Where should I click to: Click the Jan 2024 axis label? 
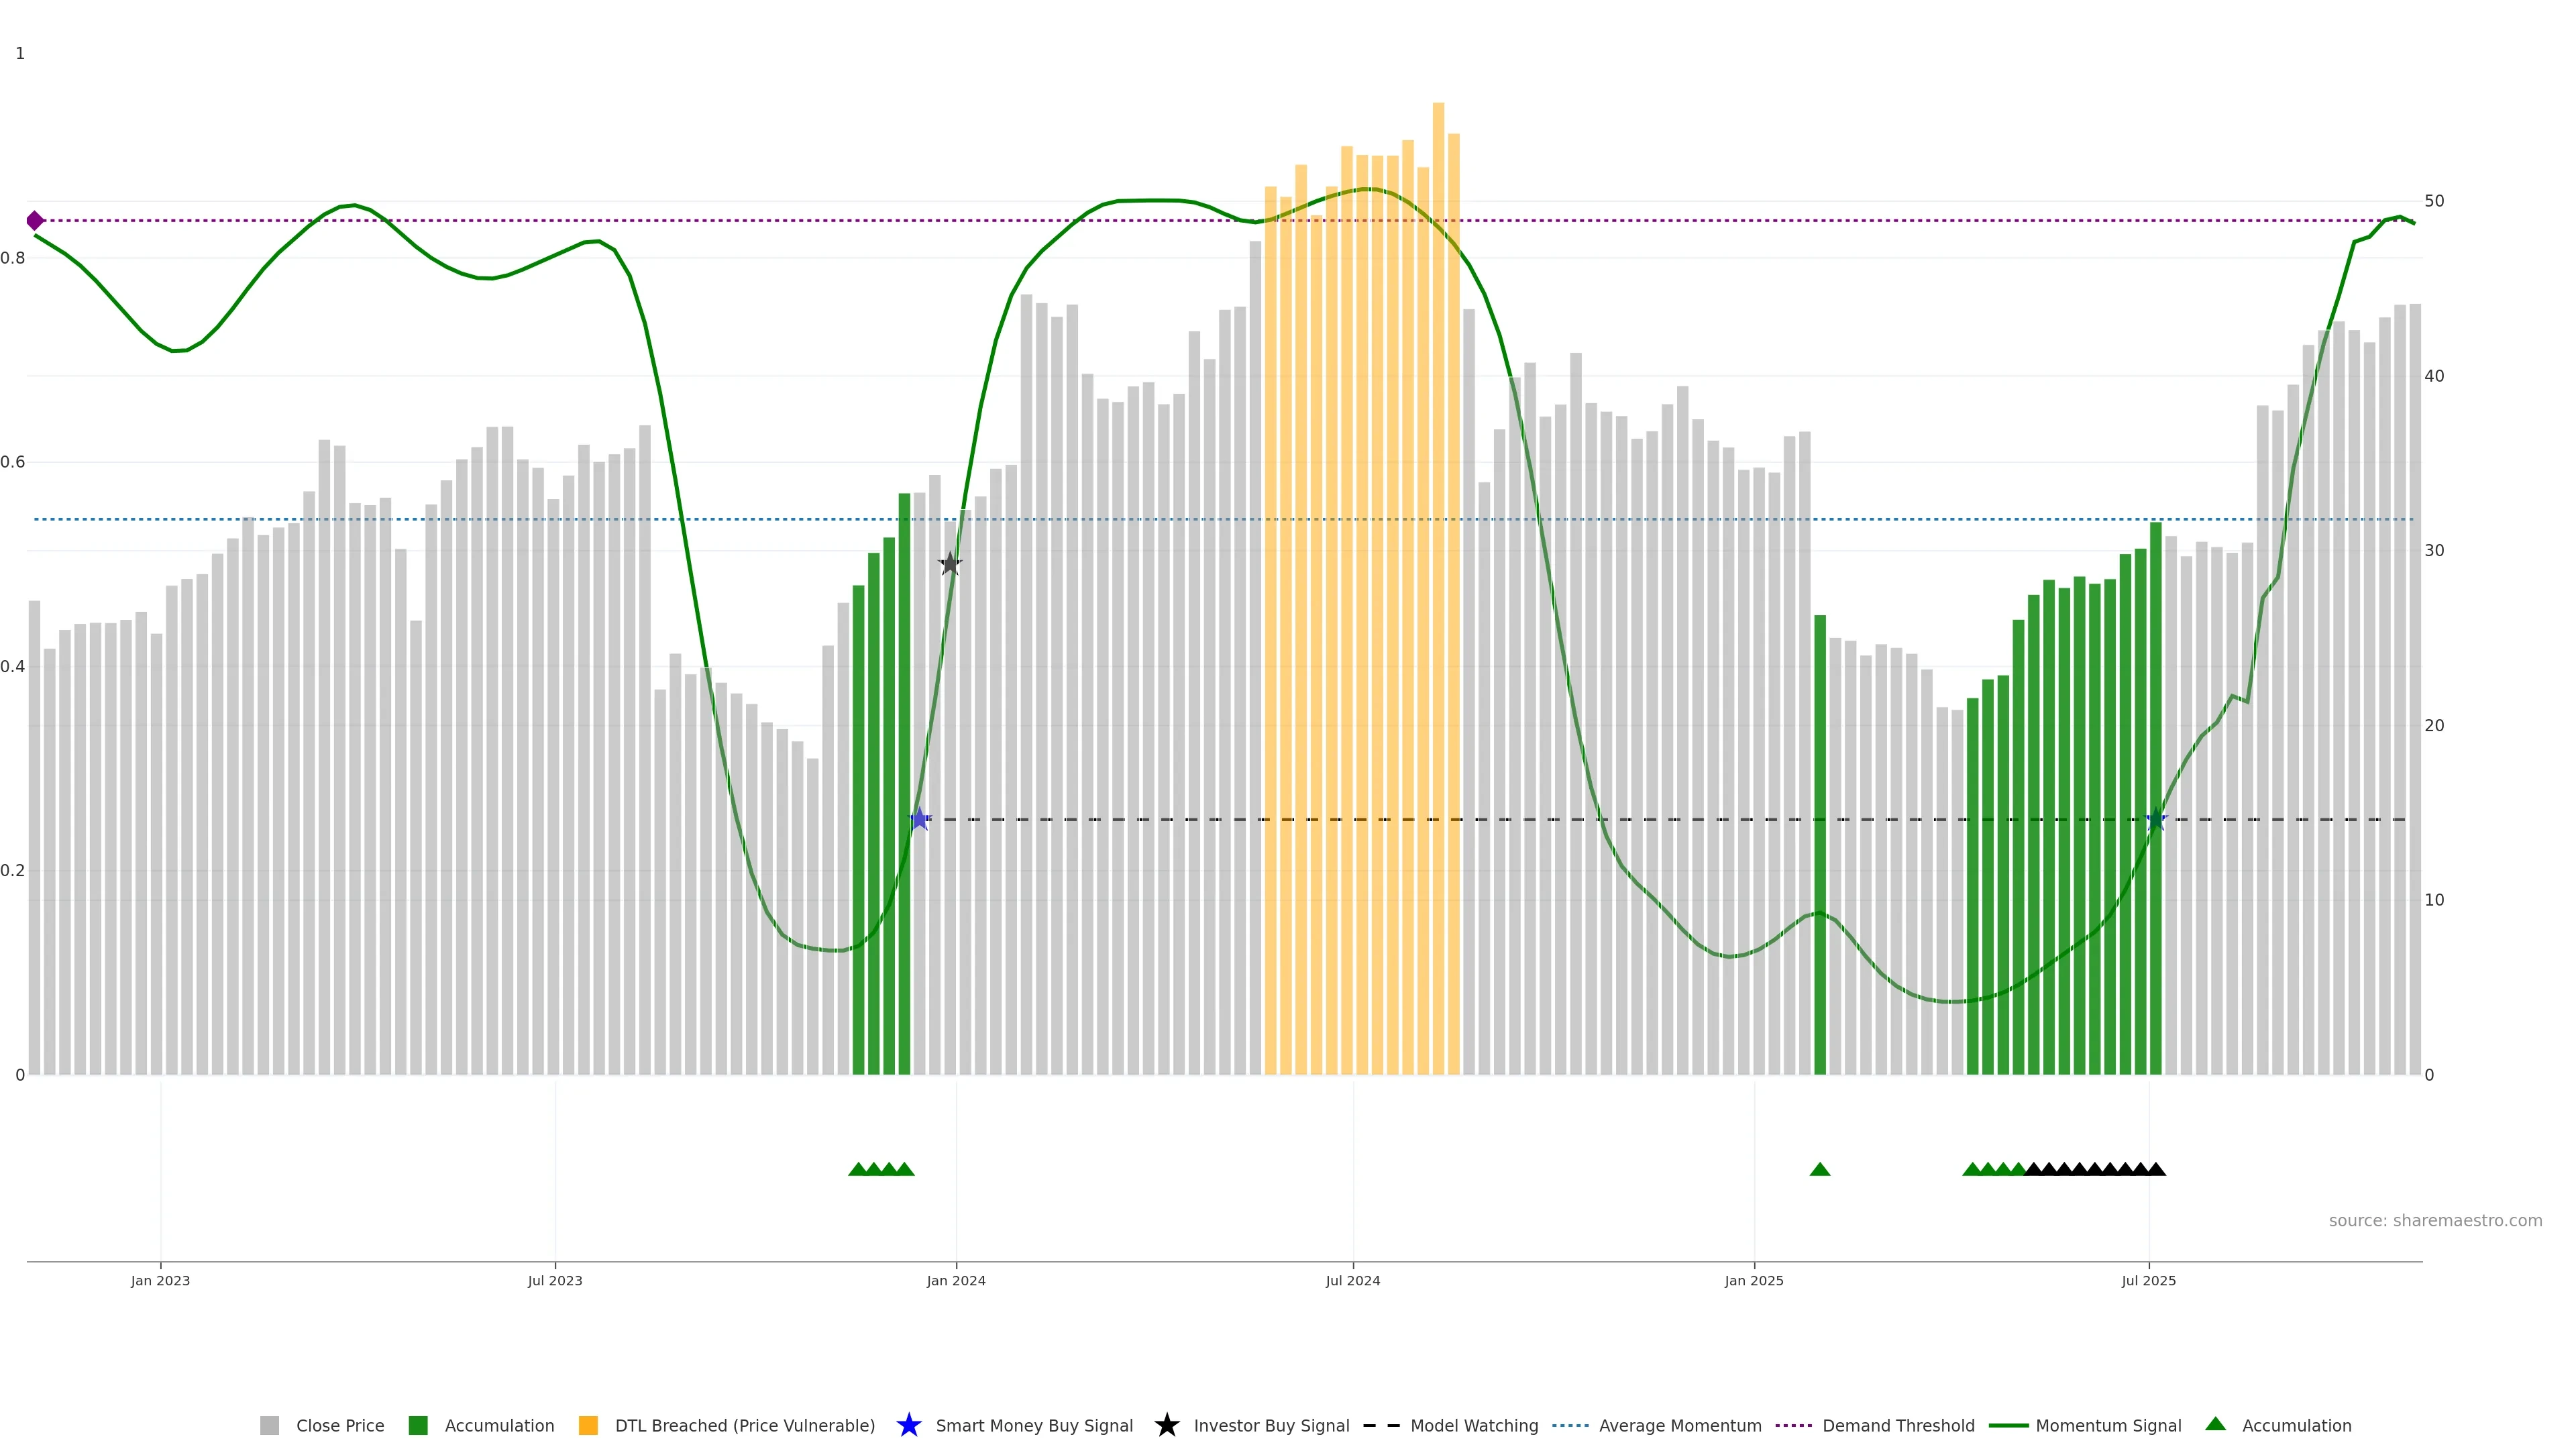956,1281
